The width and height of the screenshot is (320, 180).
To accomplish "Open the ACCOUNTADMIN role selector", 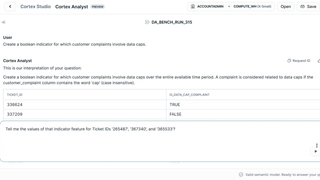I will tap(210, 6).
